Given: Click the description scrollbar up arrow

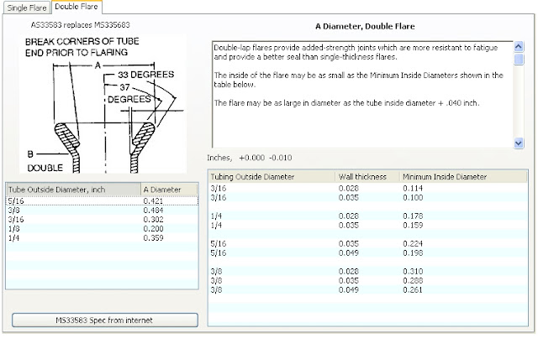Looking at the screenshot, I should (519, 46).
